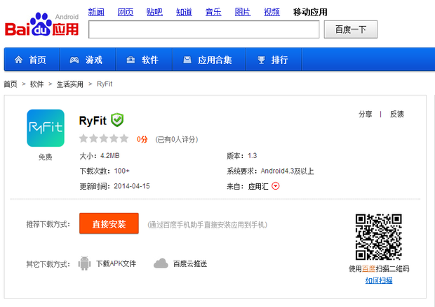Switch to the 游戏 navigation tab
Image resolution: width=435 pixels, height=307 pixels.
click(86, 60)
